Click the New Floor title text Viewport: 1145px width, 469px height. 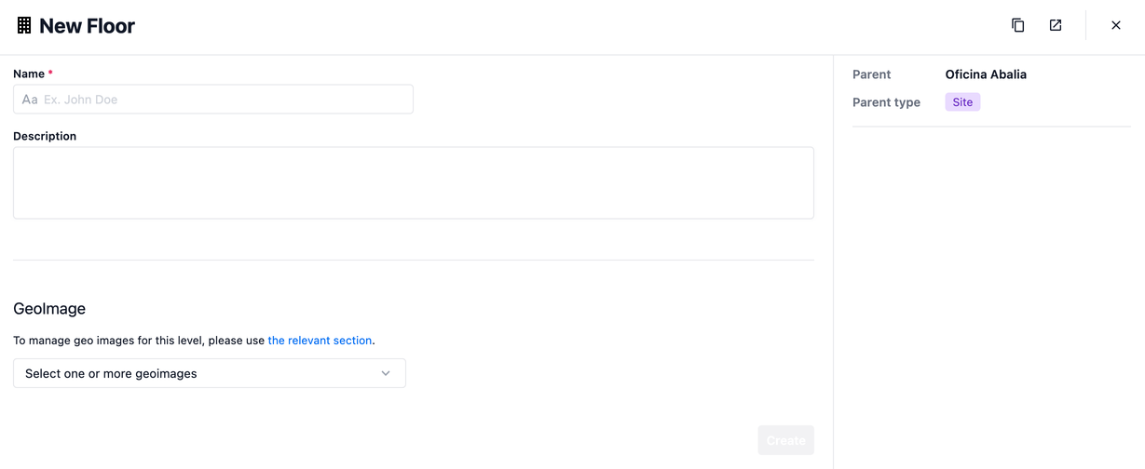(87, 26)
